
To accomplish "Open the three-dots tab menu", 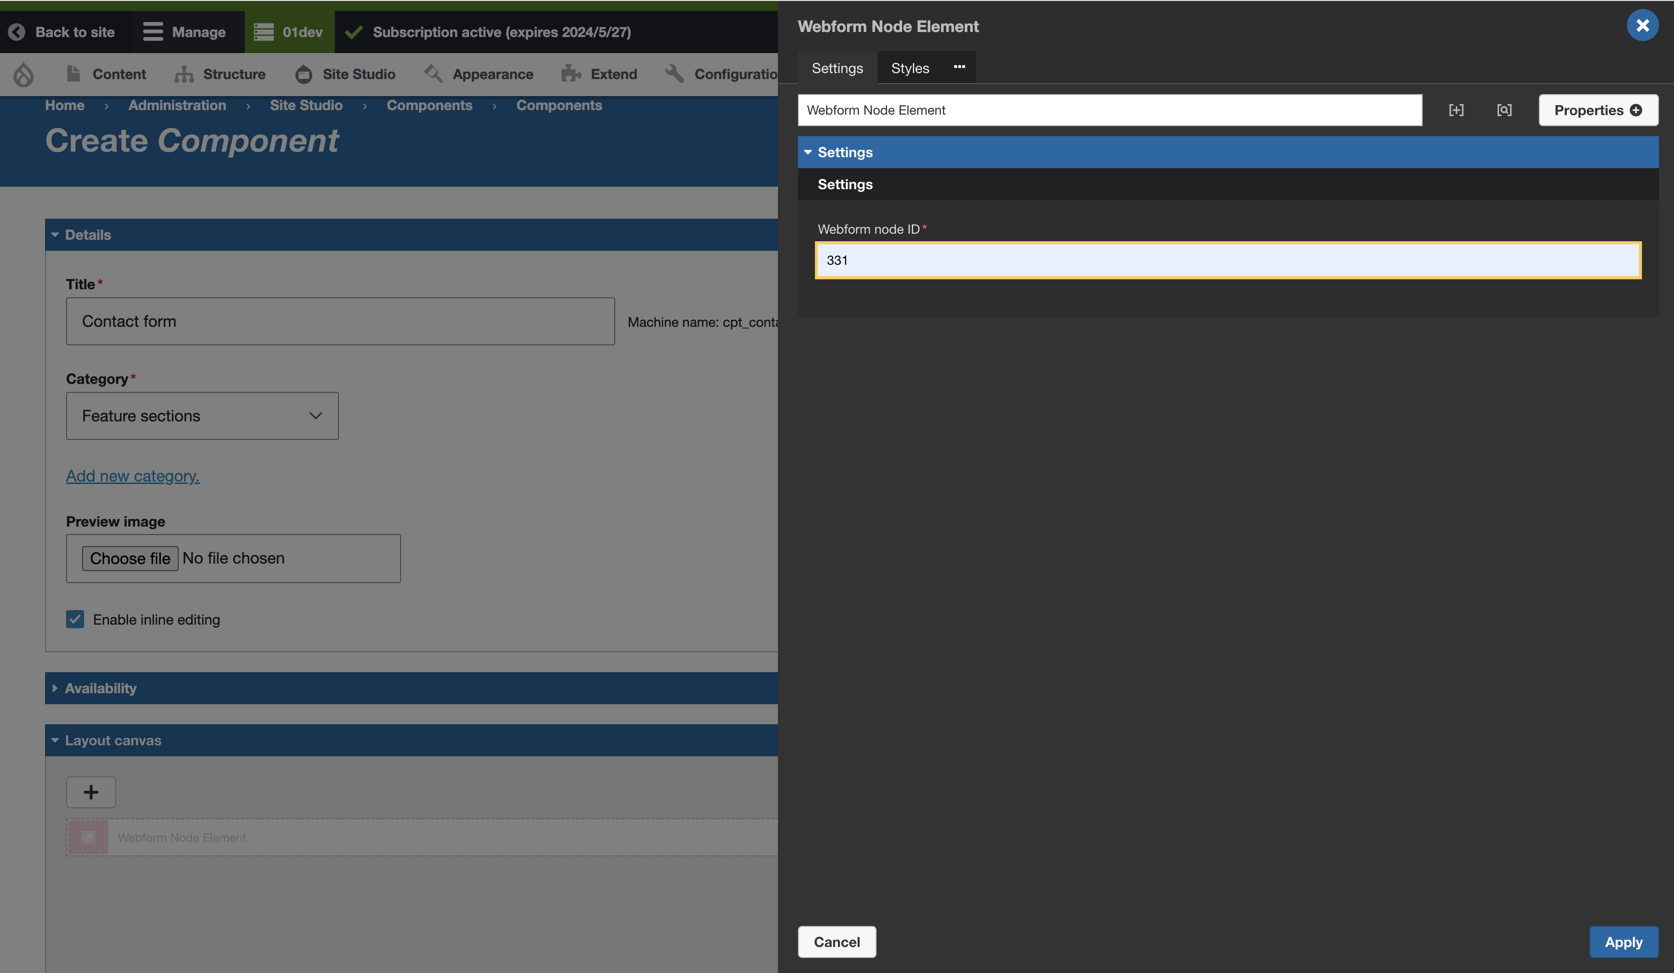I will pyautogui.click(x=959, y=67).
